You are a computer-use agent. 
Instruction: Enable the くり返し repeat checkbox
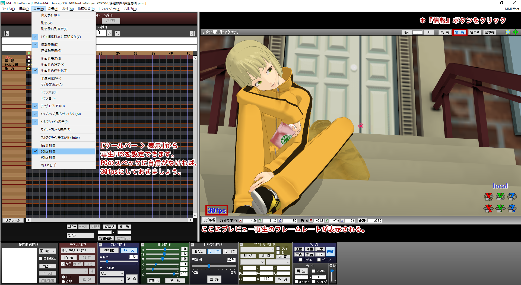pyautogui.click(x=314, y=271)
